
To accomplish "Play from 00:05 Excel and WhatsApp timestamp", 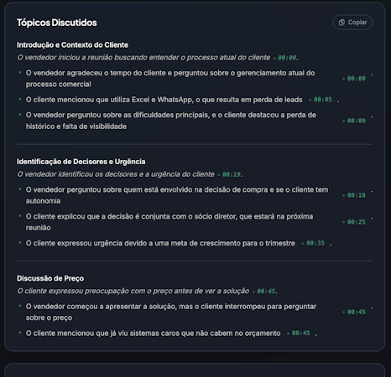I will [x=321, y=100].
